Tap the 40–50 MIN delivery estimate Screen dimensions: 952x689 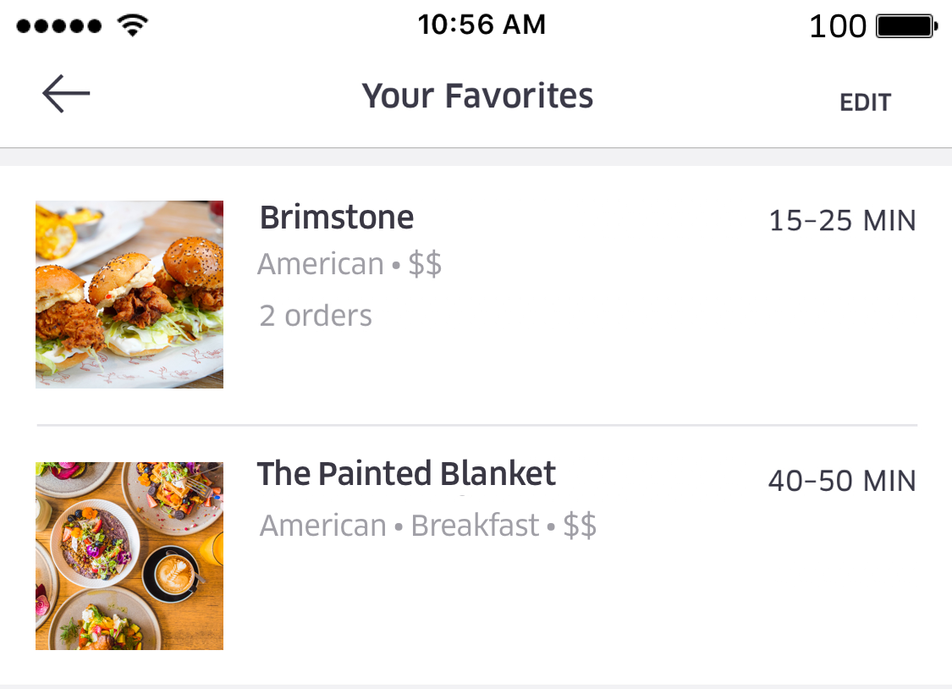[x=842, y=481]
